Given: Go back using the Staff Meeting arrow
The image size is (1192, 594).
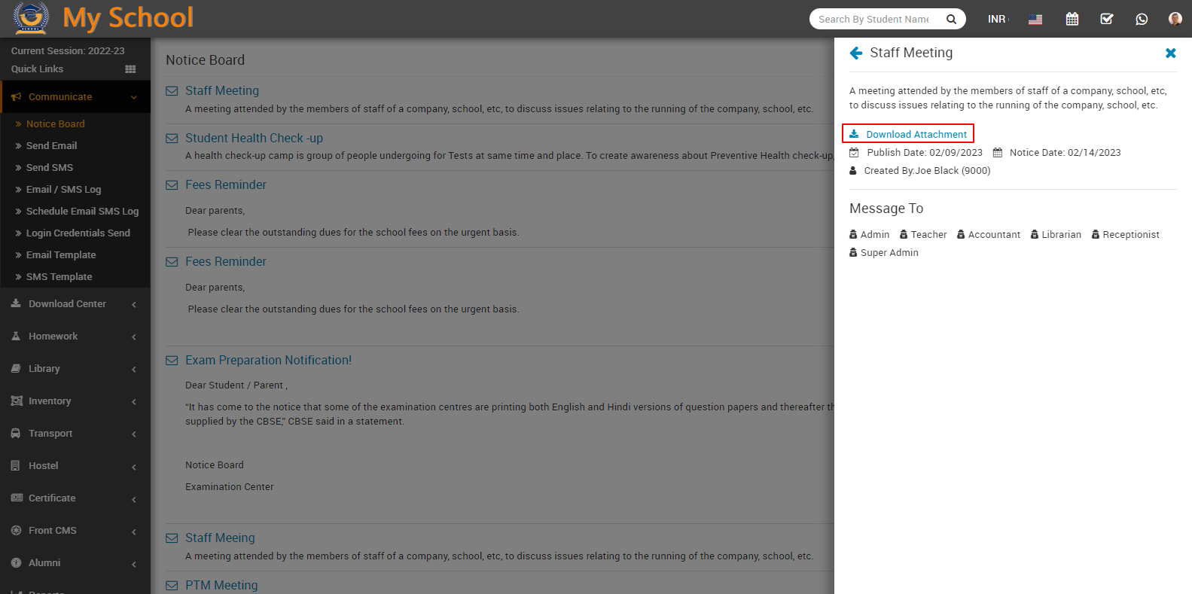Looking at the screenshot, I should tap(856, 53).
